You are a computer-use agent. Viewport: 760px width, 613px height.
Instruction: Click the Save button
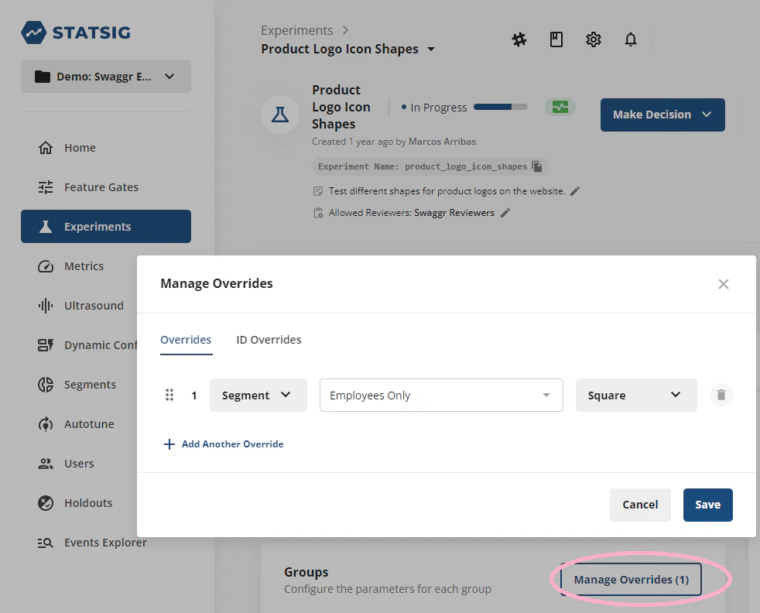click(707, 505)
